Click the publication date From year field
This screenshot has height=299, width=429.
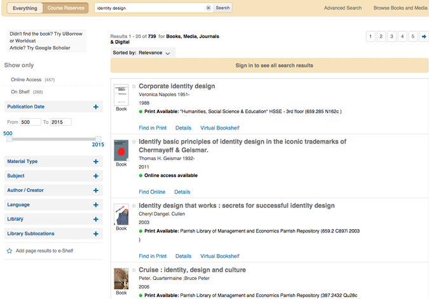click(x=31, y=122)
